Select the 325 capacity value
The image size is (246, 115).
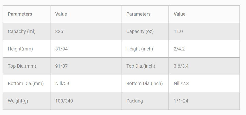click(x=59, y=31)
